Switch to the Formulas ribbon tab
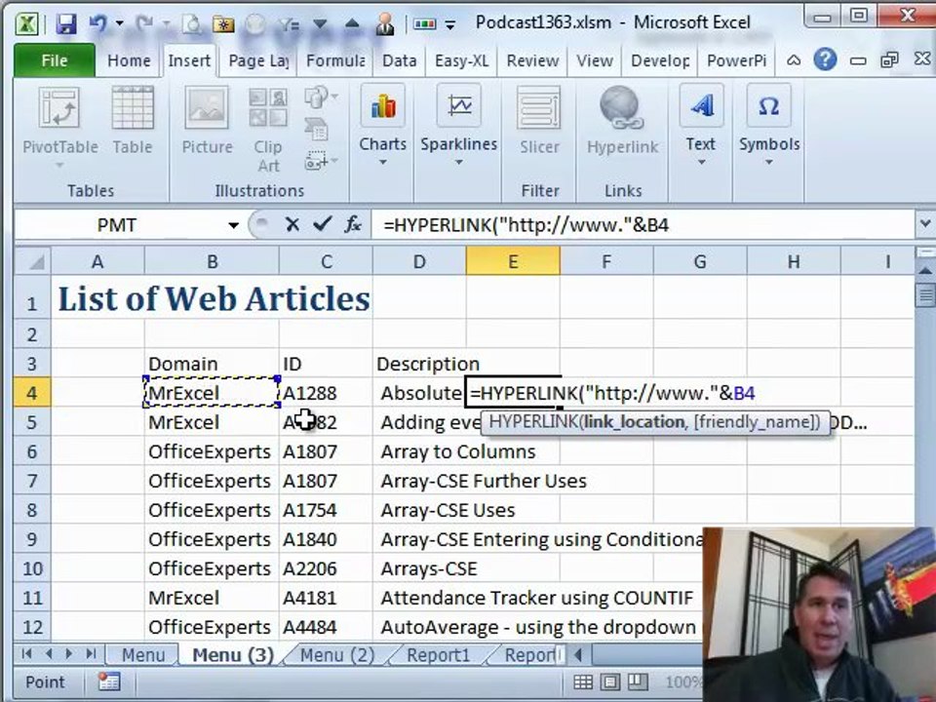 click(x=335, y=60)
